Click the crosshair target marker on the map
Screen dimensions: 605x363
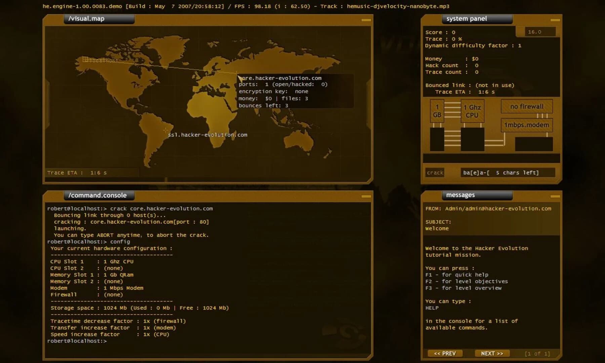(x=166, y=130)
